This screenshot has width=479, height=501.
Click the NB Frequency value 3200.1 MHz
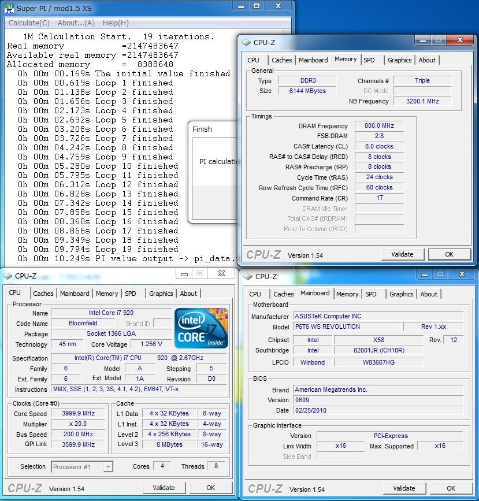[x=422, y=101]
